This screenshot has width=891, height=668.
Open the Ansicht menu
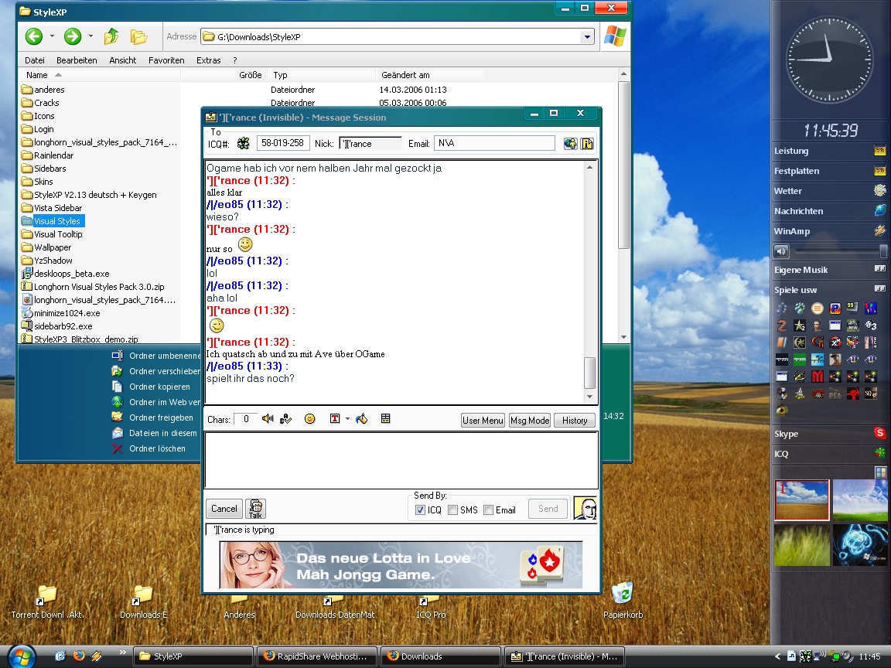click(122, 60)
